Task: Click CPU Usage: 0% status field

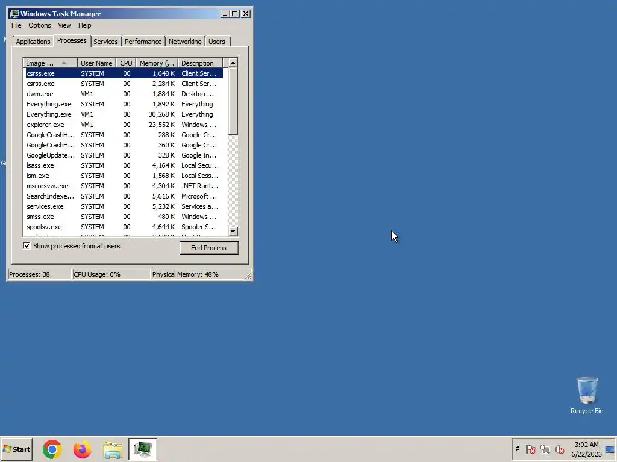Action: click(x=111, y=274)
